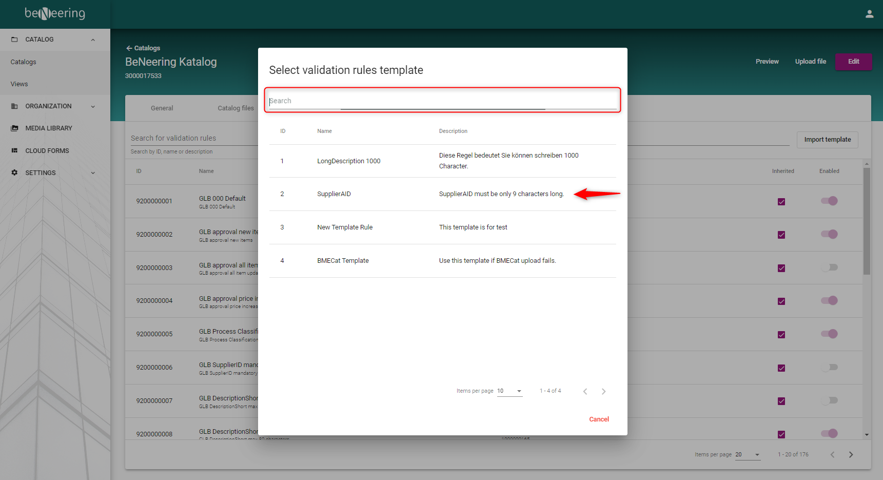Click the template Search input field
Image resolution: width=883 pixels, height=480 pixels.
[442, 101]
